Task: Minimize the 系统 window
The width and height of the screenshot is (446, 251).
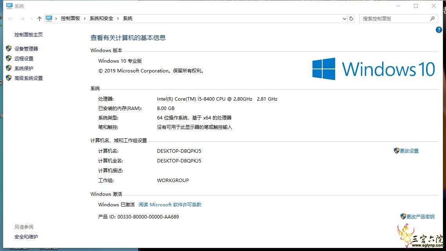Action: (x=398, y=6)
